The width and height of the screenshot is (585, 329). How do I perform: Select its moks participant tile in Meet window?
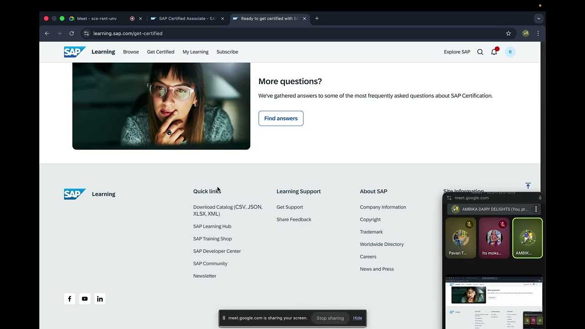point(494,238)
